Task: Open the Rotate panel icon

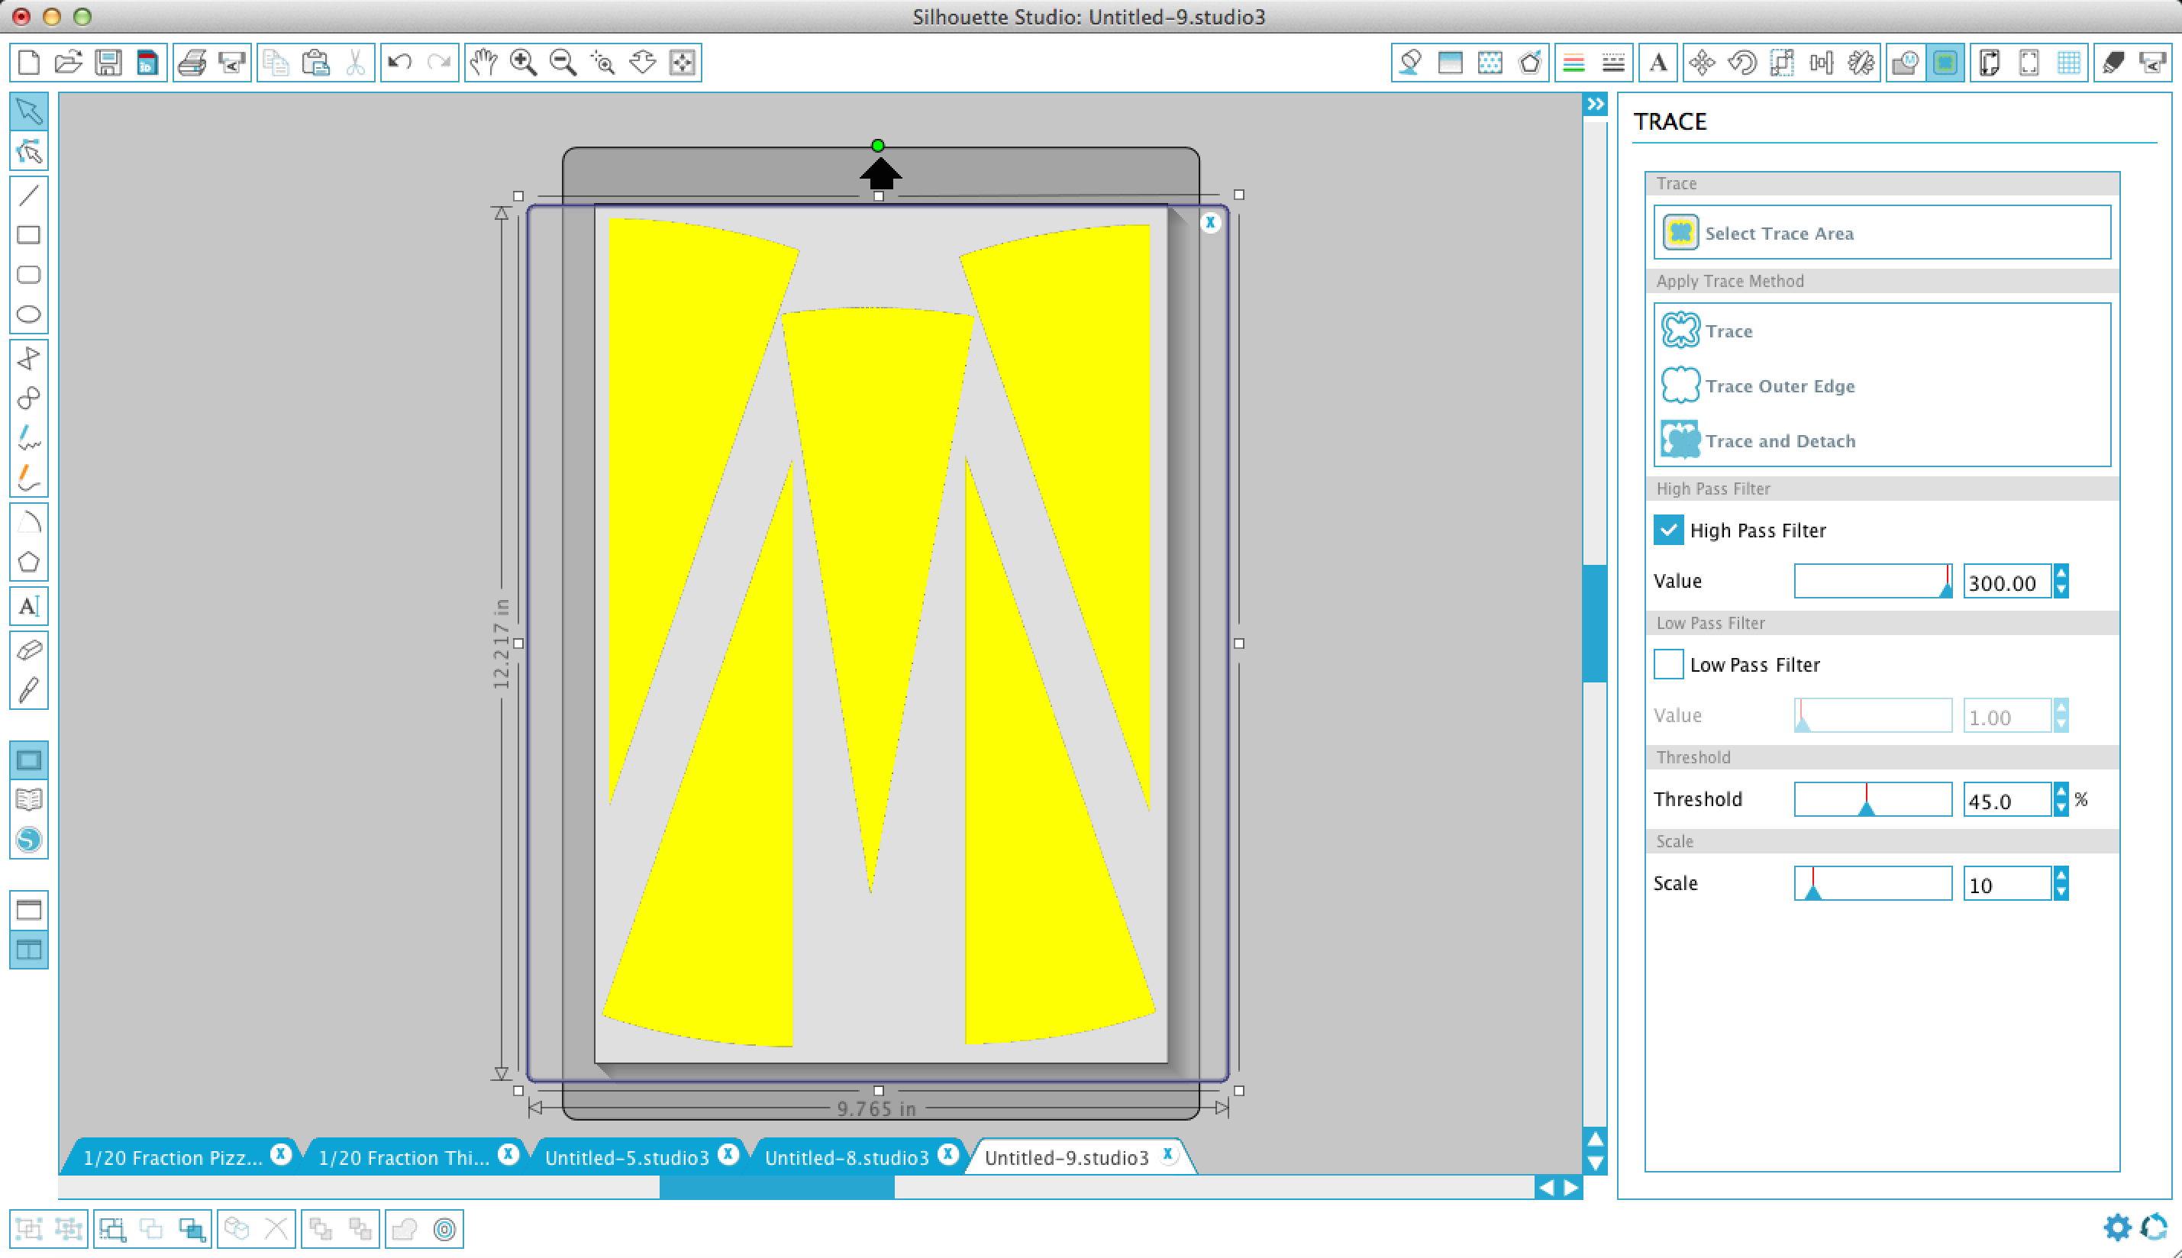Action: 1742,62
